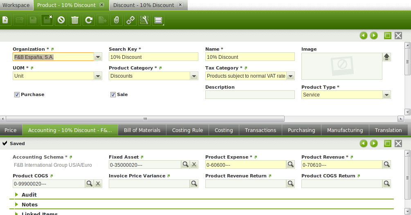The image size is (411, 215).
Task: Go to next record in accounting panel
Action: coord(374,143)
